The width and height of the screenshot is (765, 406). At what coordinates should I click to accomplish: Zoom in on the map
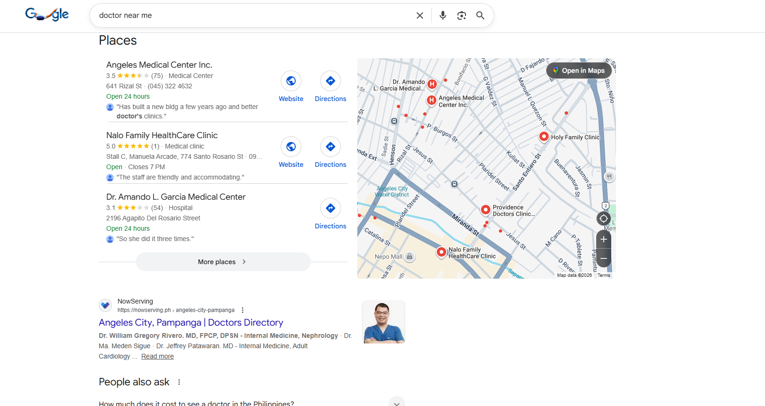click(x=604, y=240)
